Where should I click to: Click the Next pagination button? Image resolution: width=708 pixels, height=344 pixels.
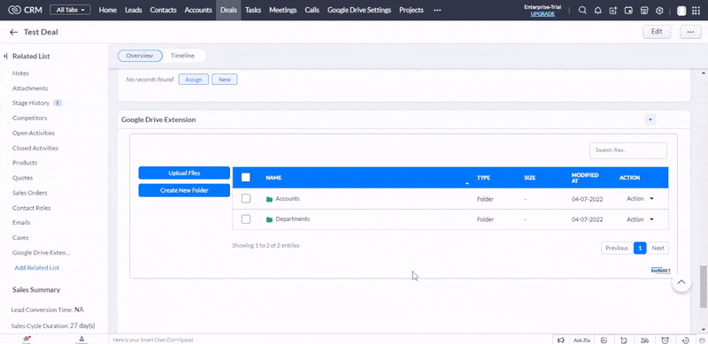pyautogui.click(x=658, y=248)
